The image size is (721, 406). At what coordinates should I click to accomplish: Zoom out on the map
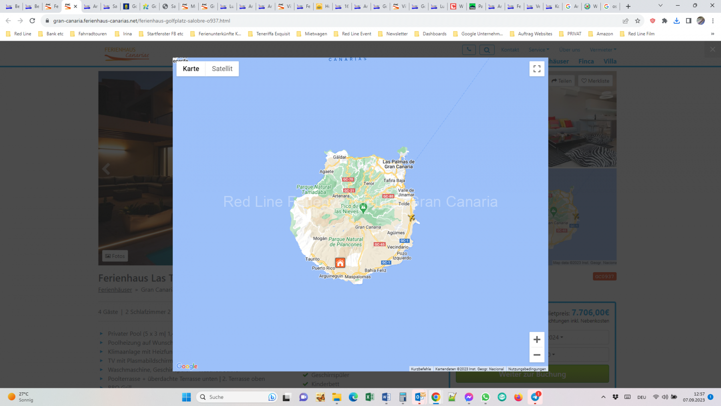(537, 355)
